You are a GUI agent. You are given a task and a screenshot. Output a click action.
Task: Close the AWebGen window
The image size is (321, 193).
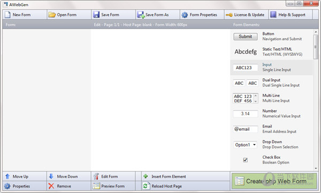coord(311,3)
